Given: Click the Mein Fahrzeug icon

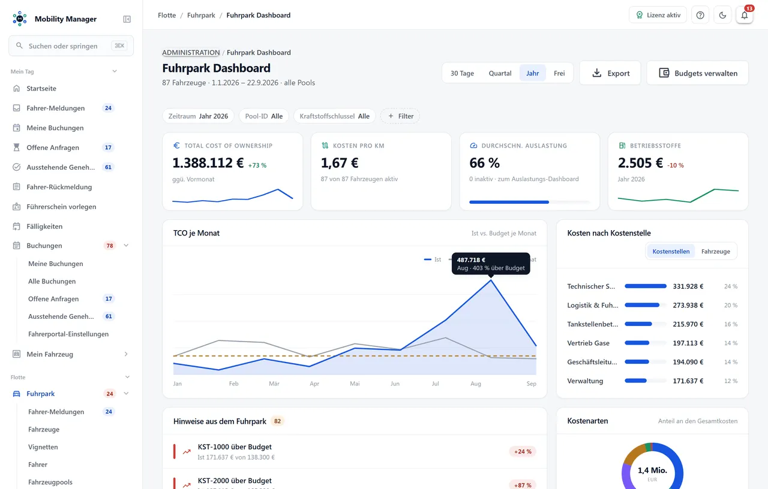Looking at the screenshot, I should tap(17, 354).
